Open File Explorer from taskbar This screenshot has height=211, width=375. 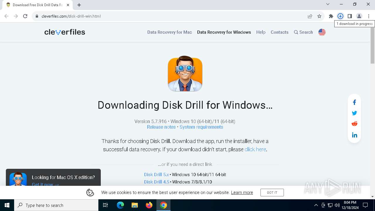point(135,205)
